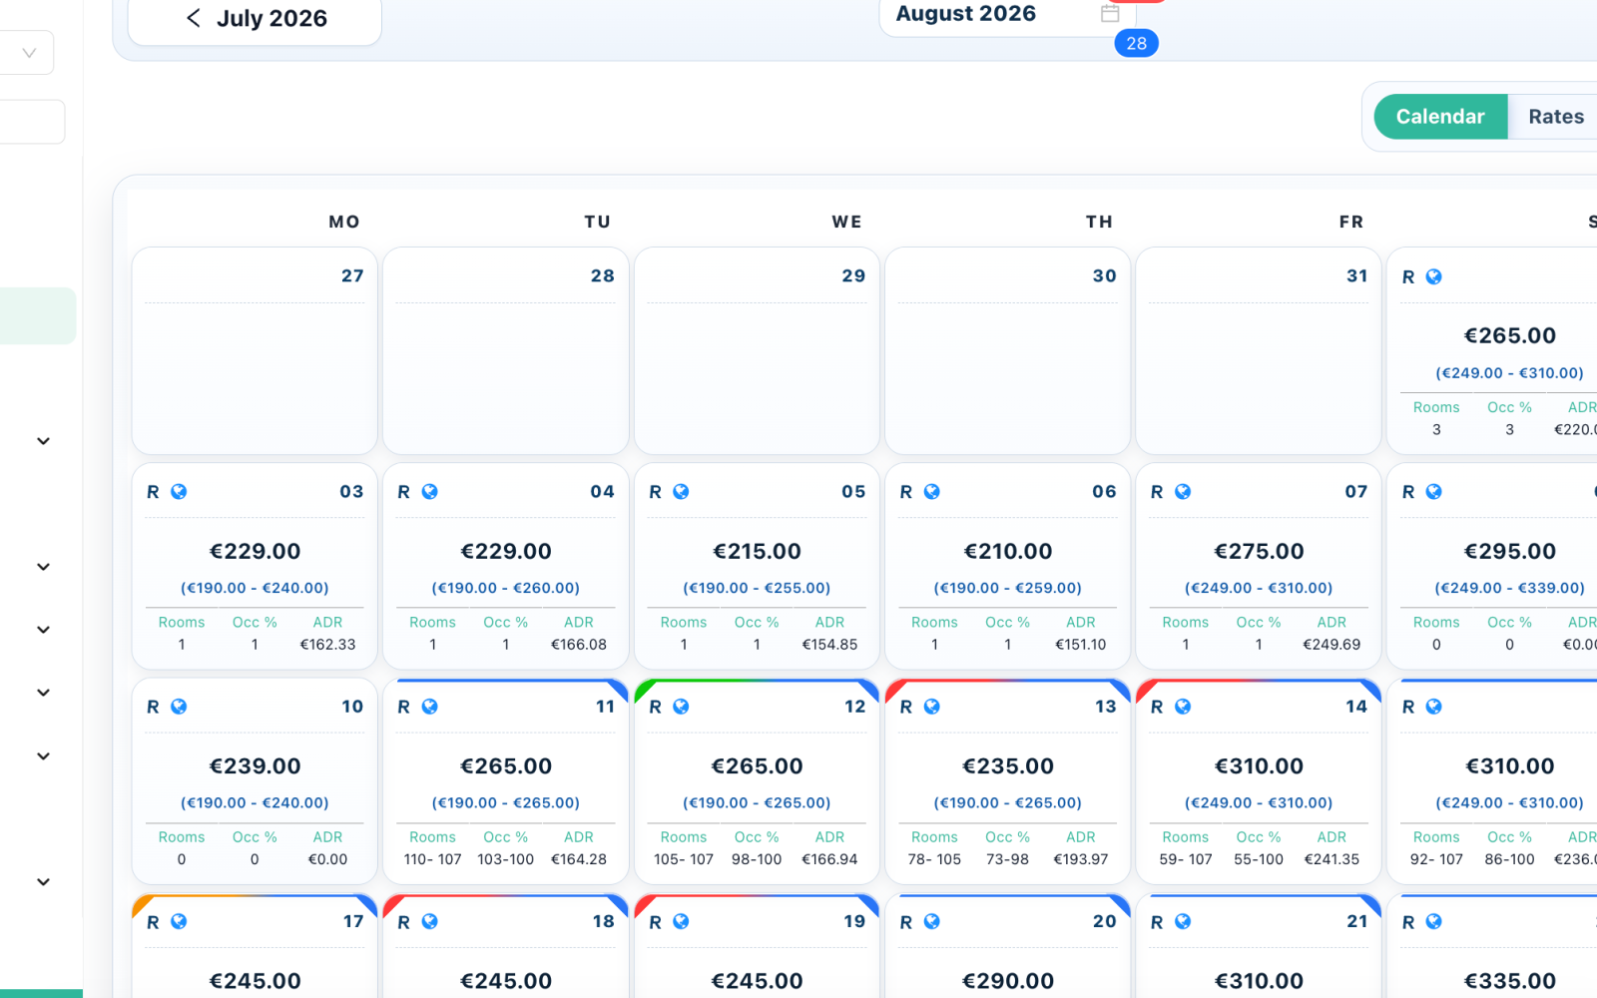This screenshot has height=998, width=1597.
Task: Click the back arrow beside July 2026
Action: tap(194, 18)
